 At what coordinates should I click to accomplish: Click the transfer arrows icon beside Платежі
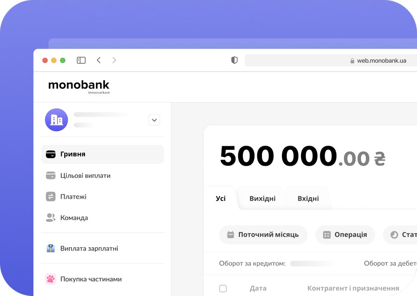(x=50, y=197)
